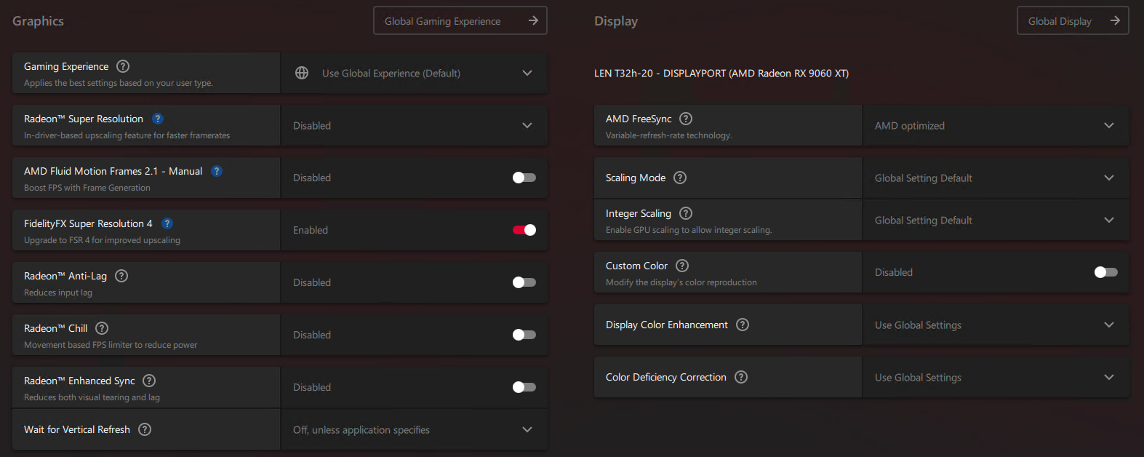Image resolution: width=1144 pixels, height=457 pixels.
Task: Click 'Applies the best settings' description
Action: pos(119,83)
